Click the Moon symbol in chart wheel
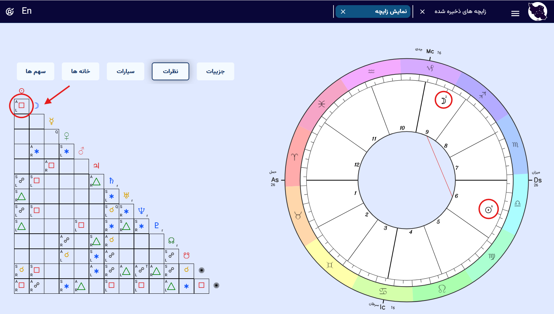 click(x=443, y=101)
